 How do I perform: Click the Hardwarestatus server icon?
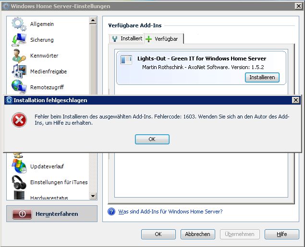[x=19, y=195]
